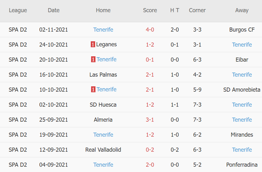Click the 3-1 score in the Almeria row

coord(150,120)
